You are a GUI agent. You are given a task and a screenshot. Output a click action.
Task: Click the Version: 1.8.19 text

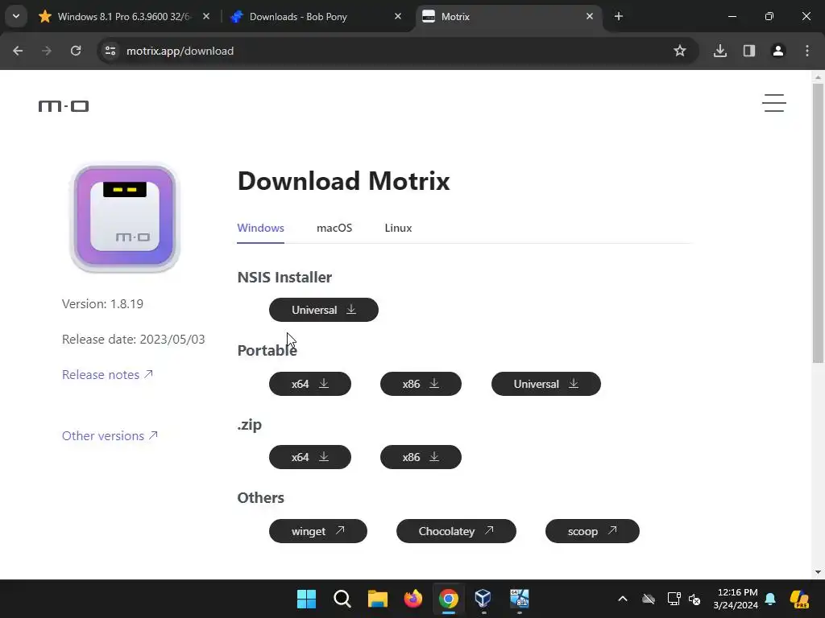click(102, 303)
